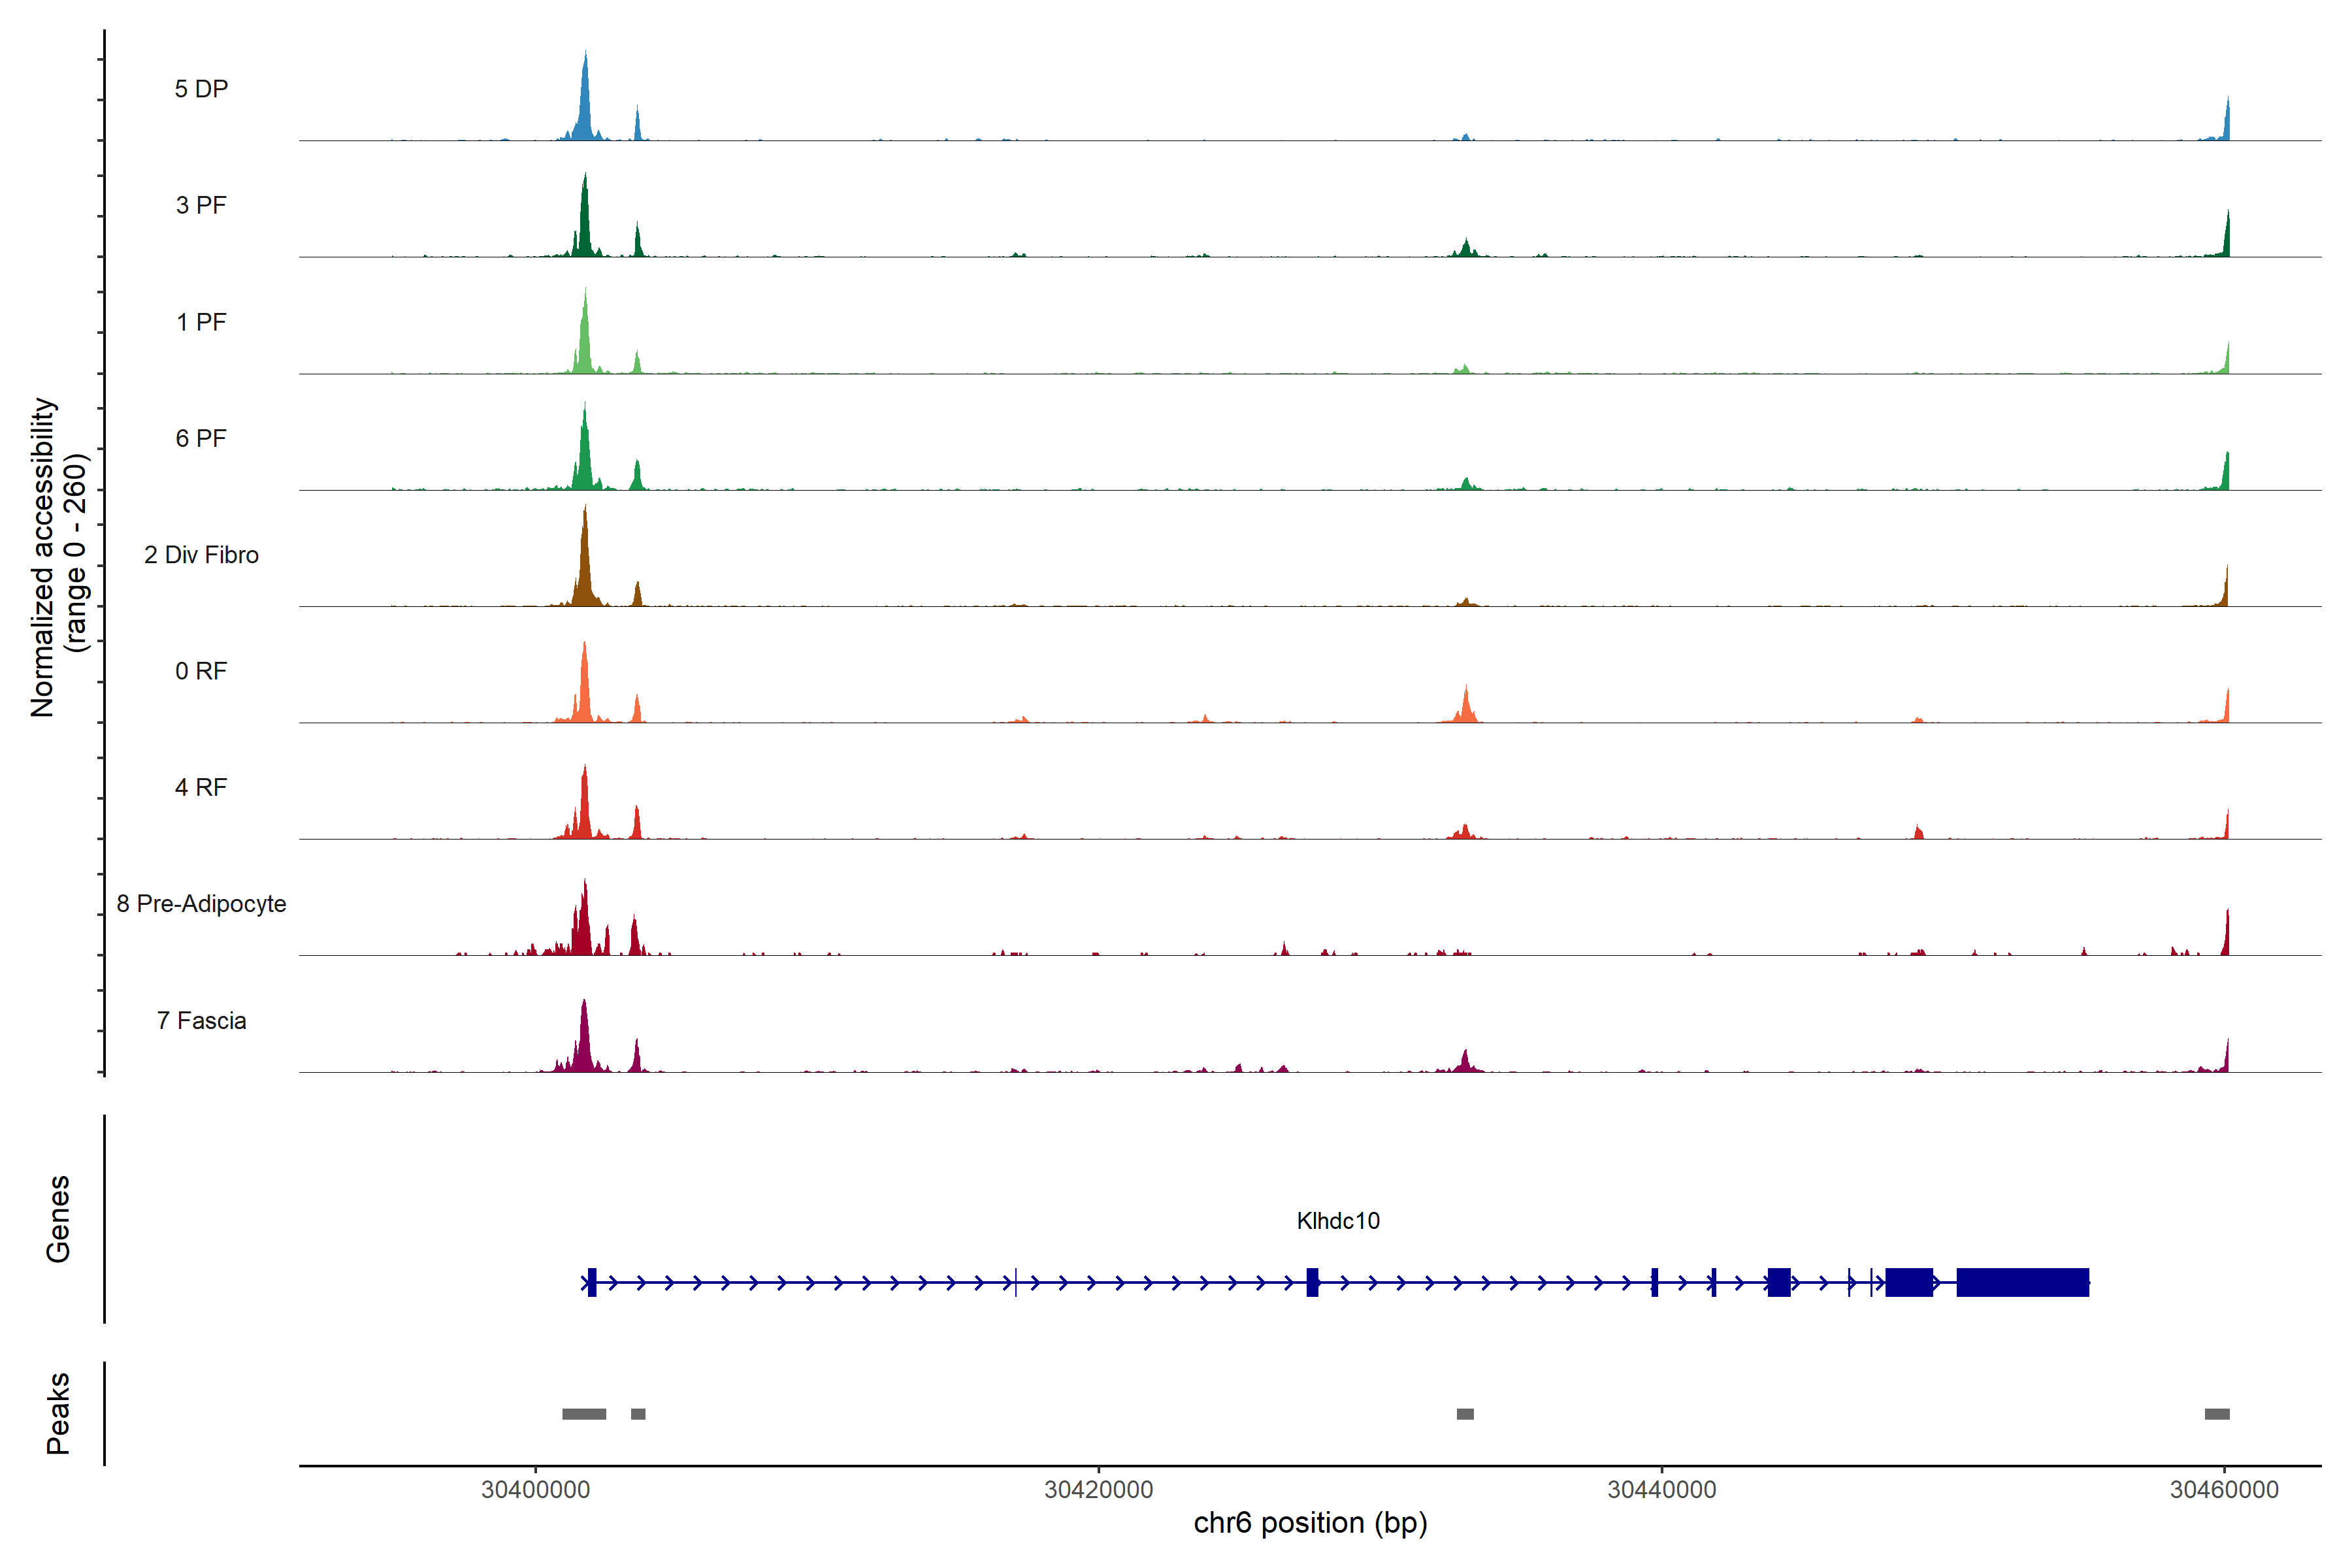Click the widest gray peak bar on the left

pos(584,1414)
